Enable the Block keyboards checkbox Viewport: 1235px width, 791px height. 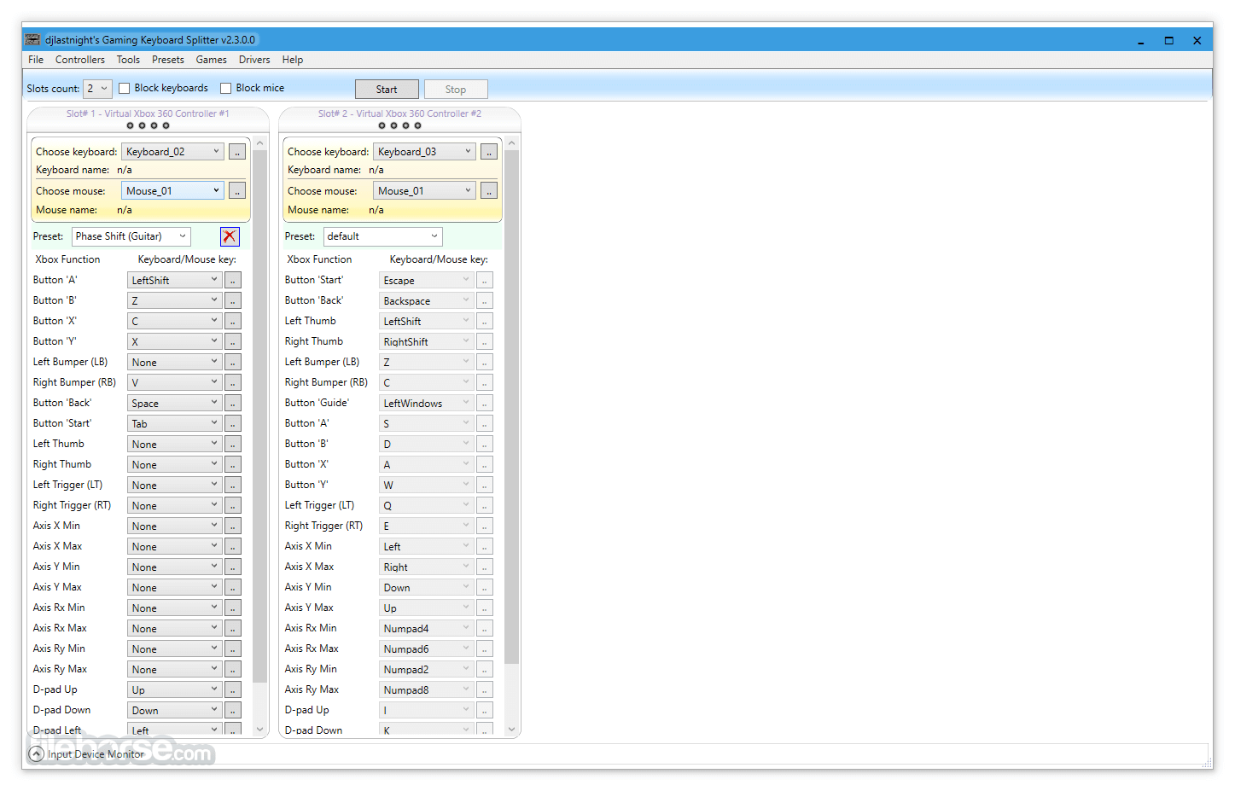click(x=125, y=88)
